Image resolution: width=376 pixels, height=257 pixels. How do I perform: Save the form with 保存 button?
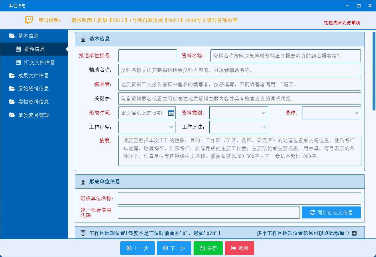pyautogui.click(x=208, y=248)
